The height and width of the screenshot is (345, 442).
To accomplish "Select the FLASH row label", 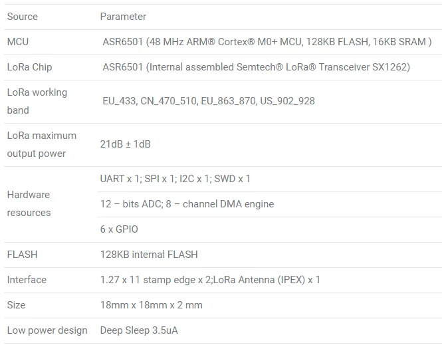I will click(x=23, y=255).
